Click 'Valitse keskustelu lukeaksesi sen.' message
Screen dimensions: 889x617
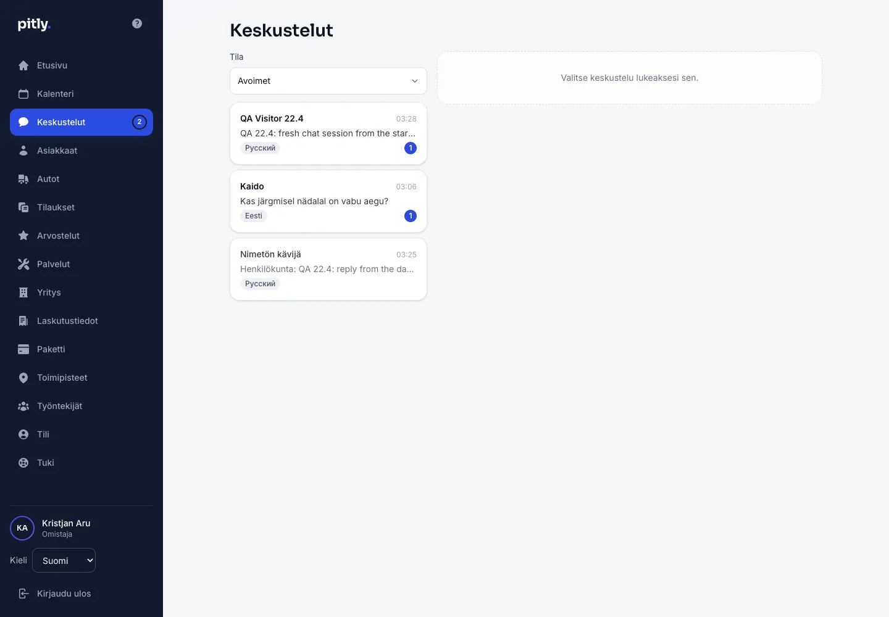tap(630, 78)
